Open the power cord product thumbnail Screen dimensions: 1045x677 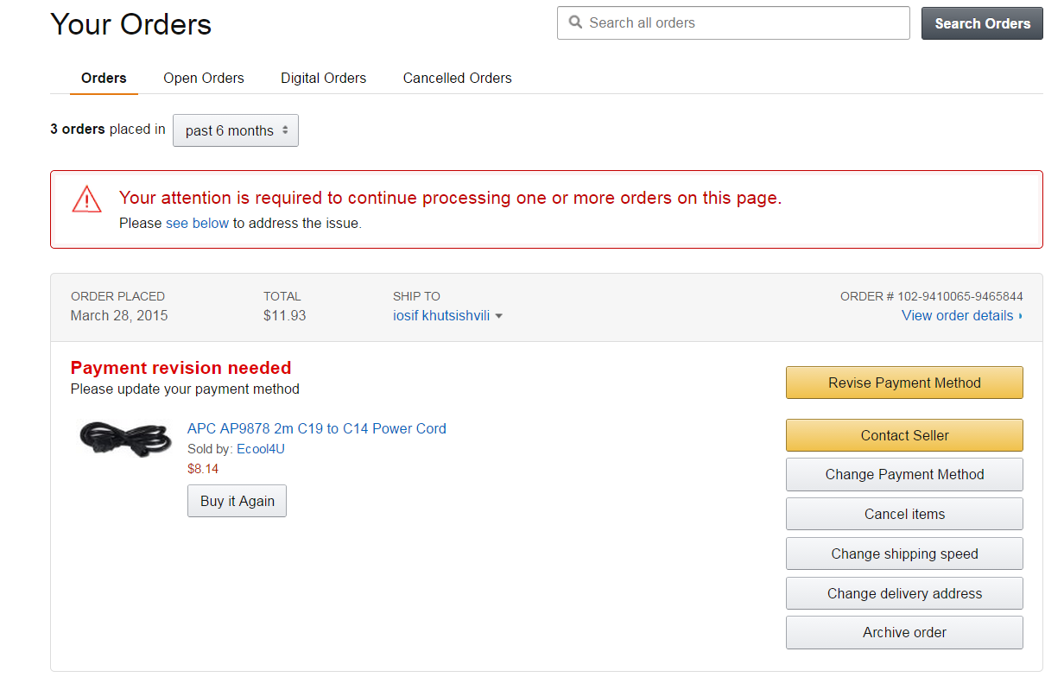(x=125, y=438)
